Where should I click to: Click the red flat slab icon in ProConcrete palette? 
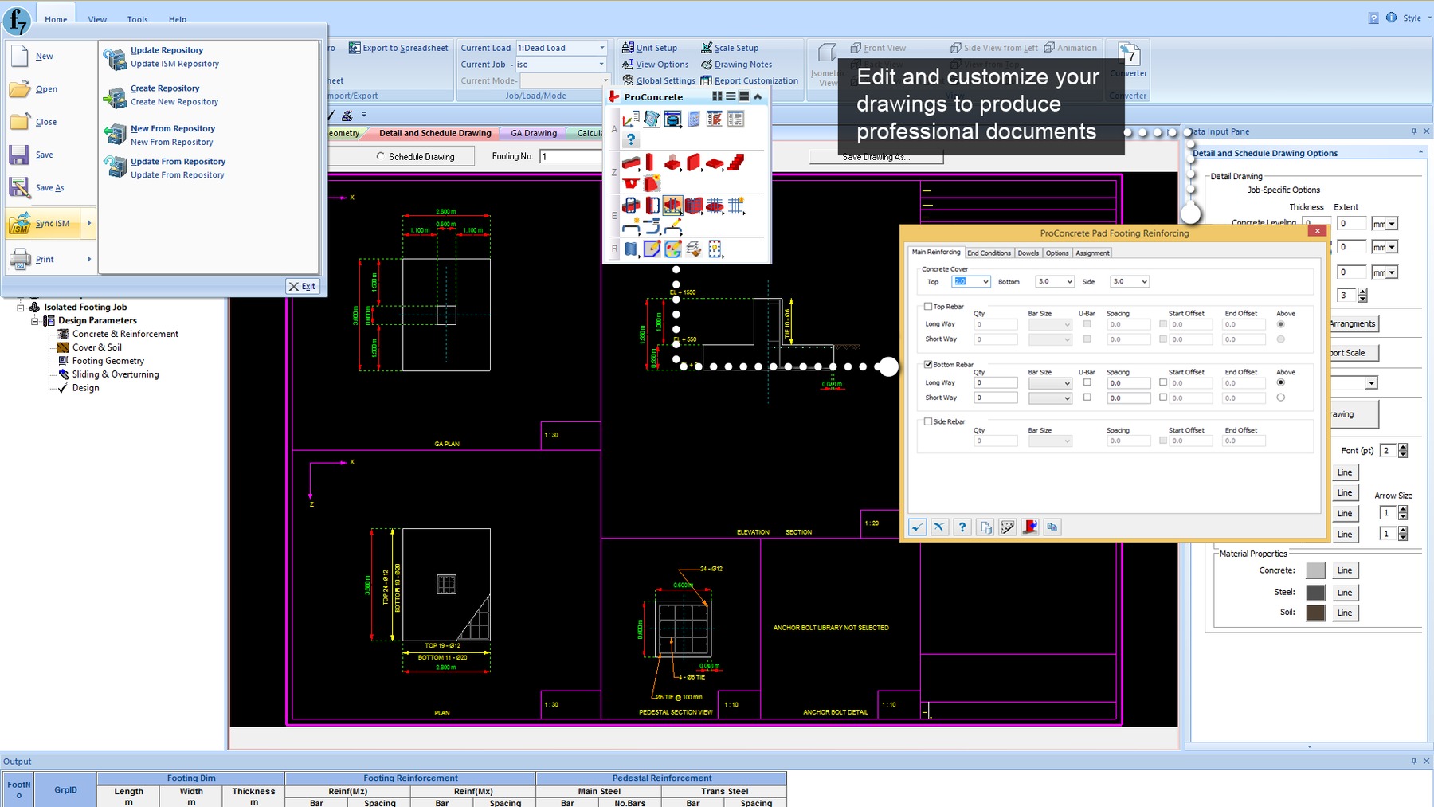pyautogui.click(x=715, y=163)
